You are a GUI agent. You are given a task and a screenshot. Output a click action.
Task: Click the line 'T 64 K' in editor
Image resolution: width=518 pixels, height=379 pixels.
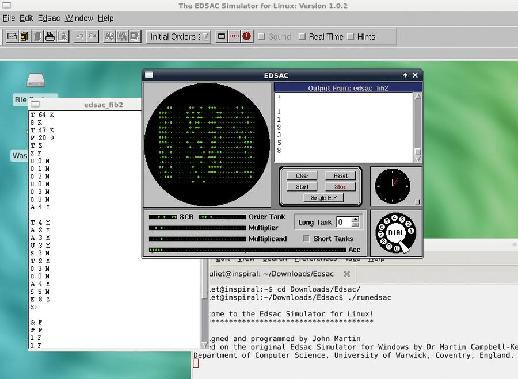[42, 115]
